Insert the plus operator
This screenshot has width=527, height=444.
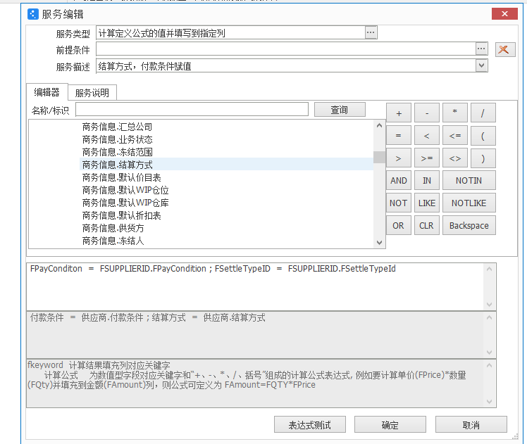coord(399,113)
